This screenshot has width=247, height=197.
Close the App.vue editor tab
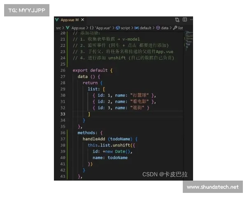coord(83,20)
